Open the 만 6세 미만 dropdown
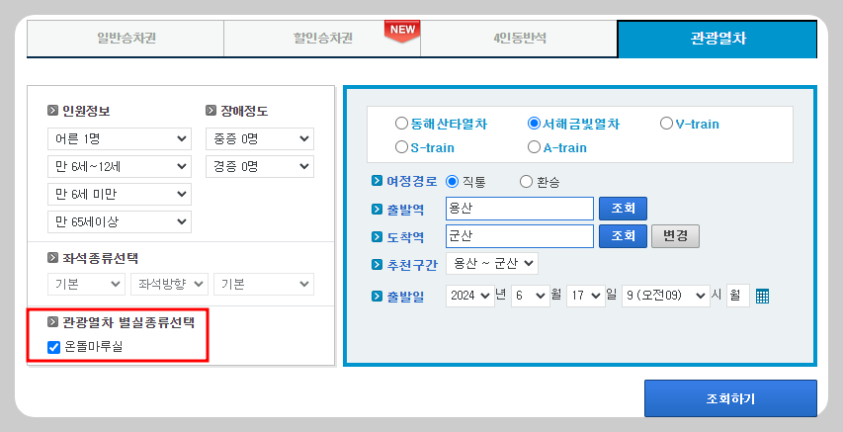 pyautogui.click(x=120, y=194)
